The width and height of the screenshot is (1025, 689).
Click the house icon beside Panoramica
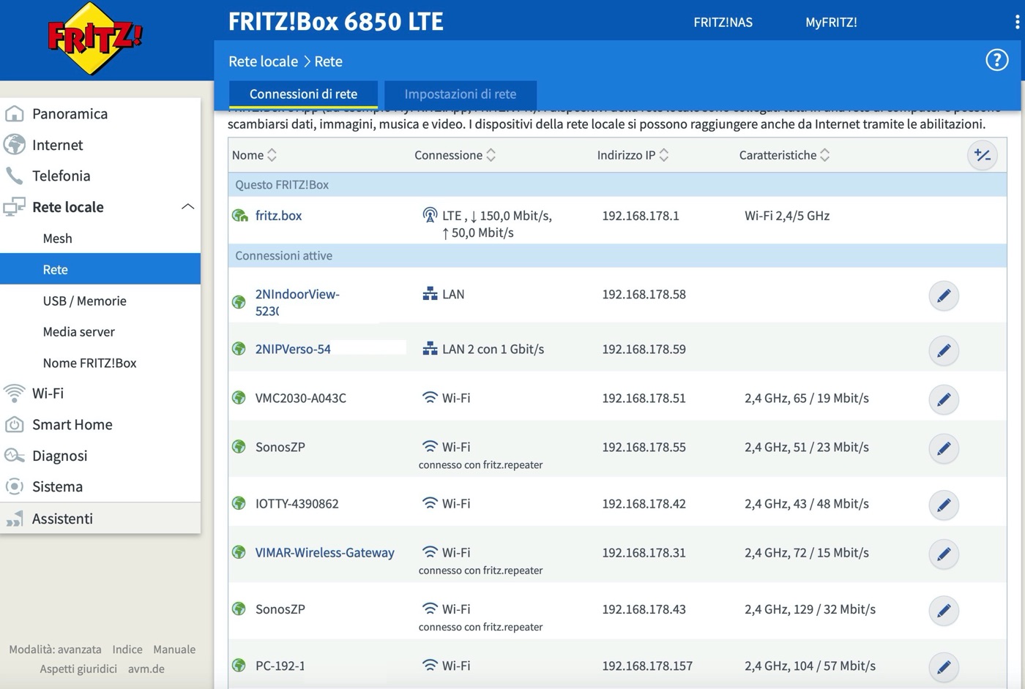click(x=15, y=113)
